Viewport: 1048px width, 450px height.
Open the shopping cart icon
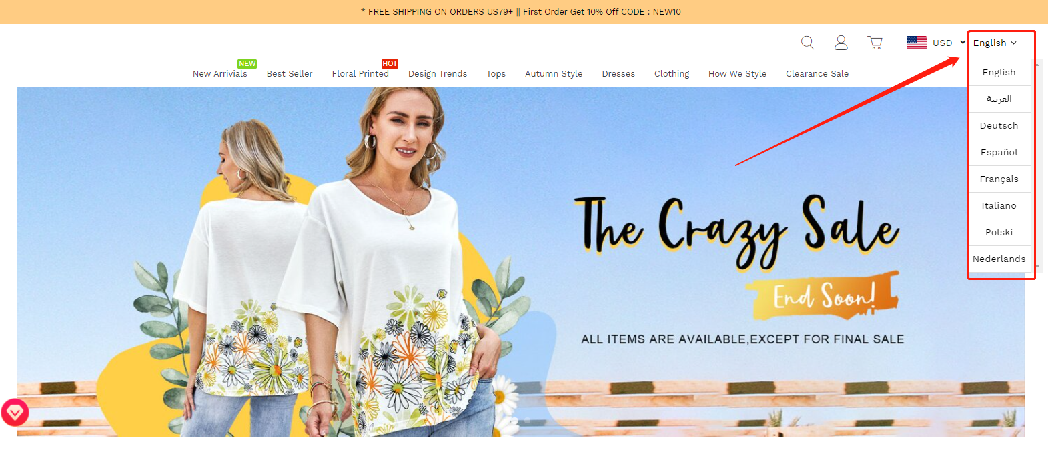pyautogui.click(x=875, y=43)
